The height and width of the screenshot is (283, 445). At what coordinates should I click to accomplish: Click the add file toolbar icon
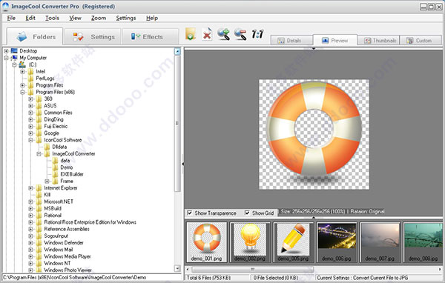click(x=191, y=34)
